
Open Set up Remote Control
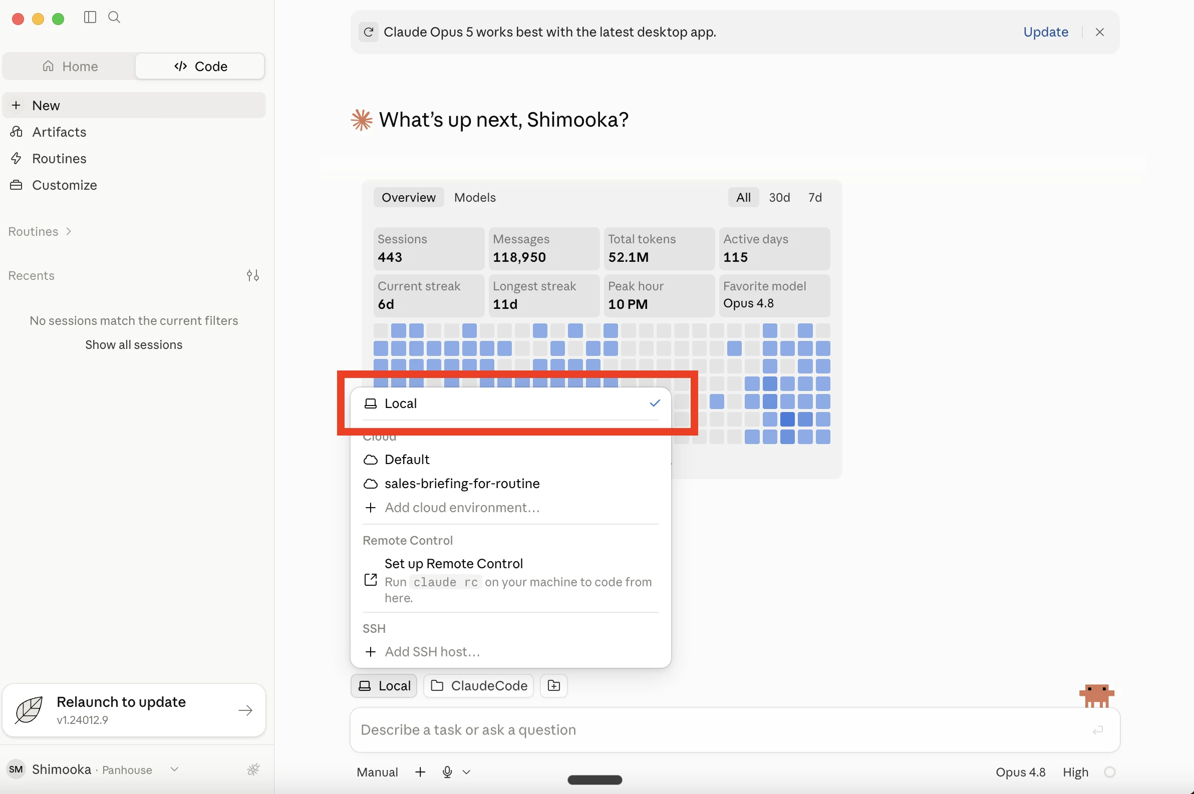pos(511,580)
